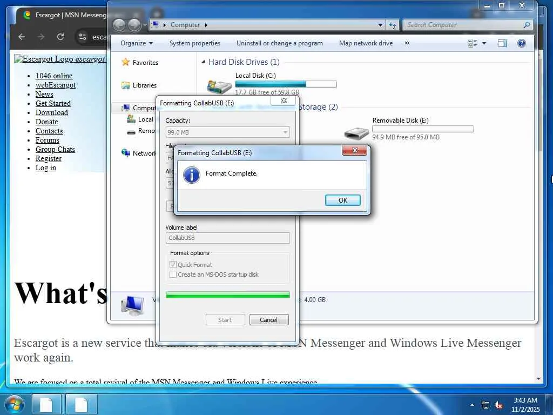The image size is (553, 415).
Task: Click the browser forward arrow
Action: tap(41, 37)
